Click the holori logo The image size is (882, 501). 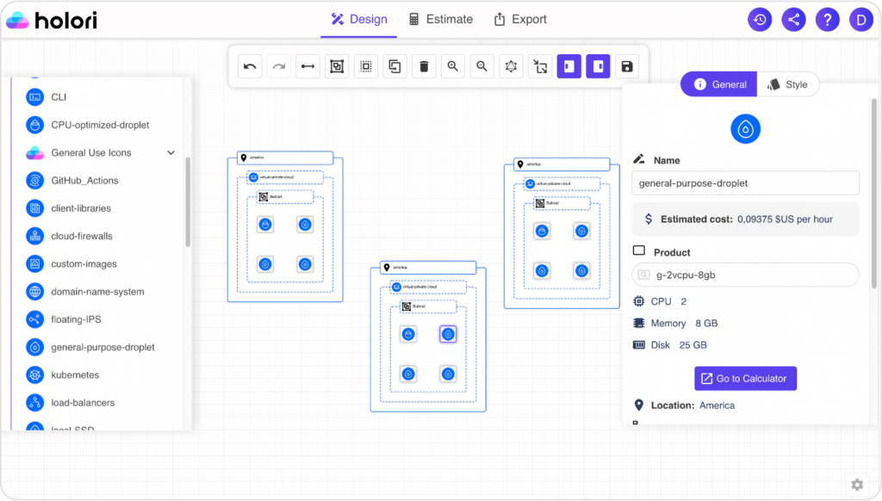[52, 21]
